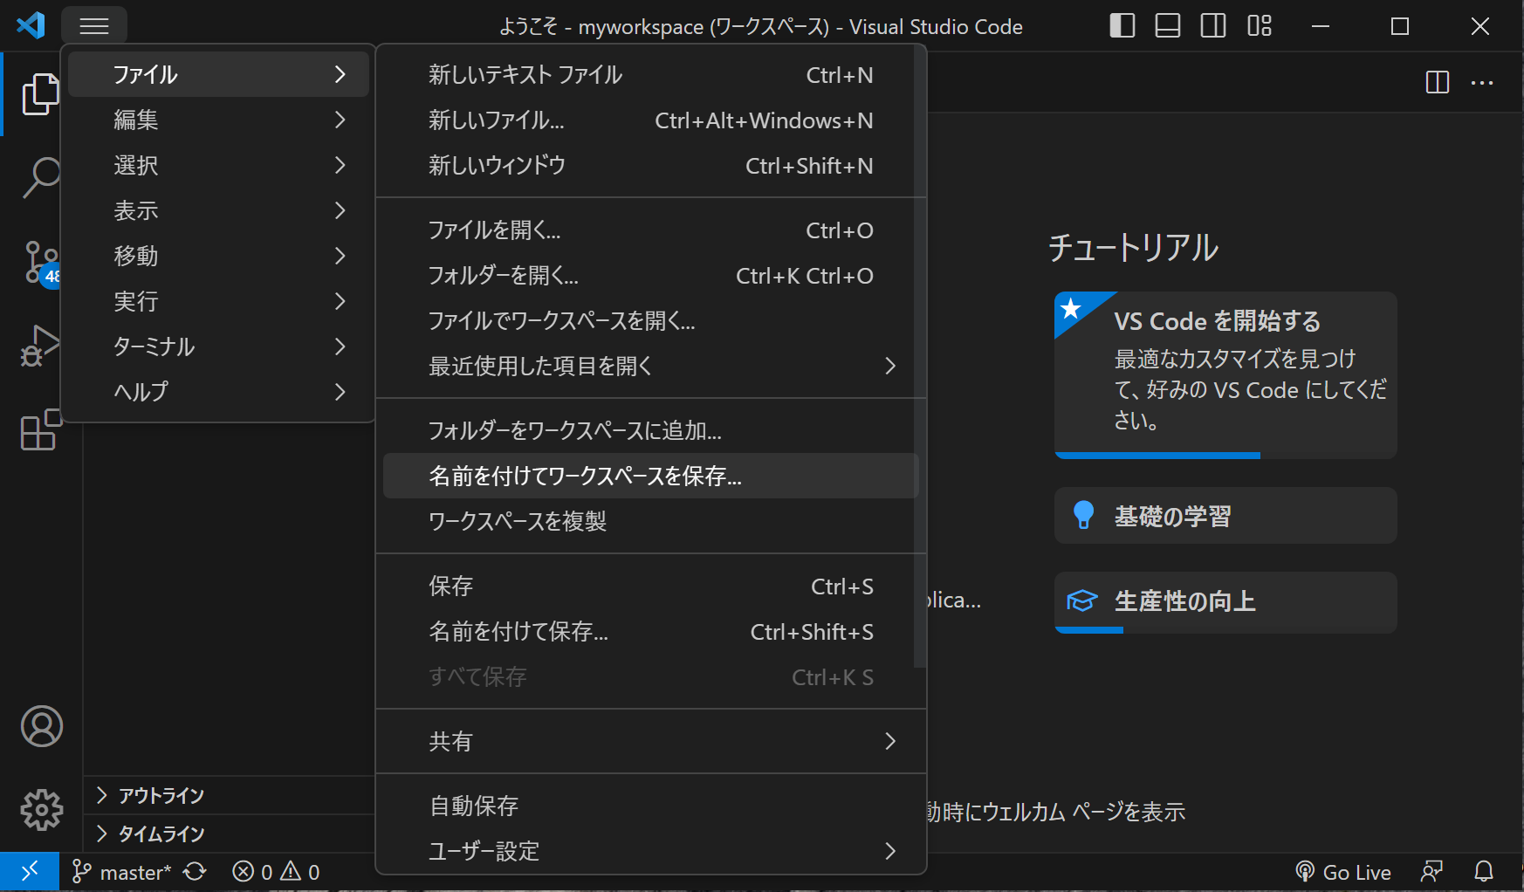This screenshot has height=892, width=1524.
Task: Open the 基礎の学習 walkthrough
Action: pos(1225,516)
